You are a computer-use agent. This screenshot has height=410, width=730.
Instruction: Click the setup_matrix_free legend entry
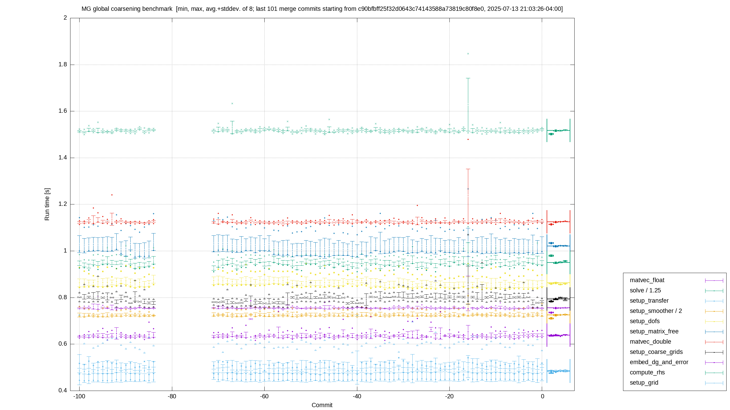pyautogui.click(x=676, y=331)
